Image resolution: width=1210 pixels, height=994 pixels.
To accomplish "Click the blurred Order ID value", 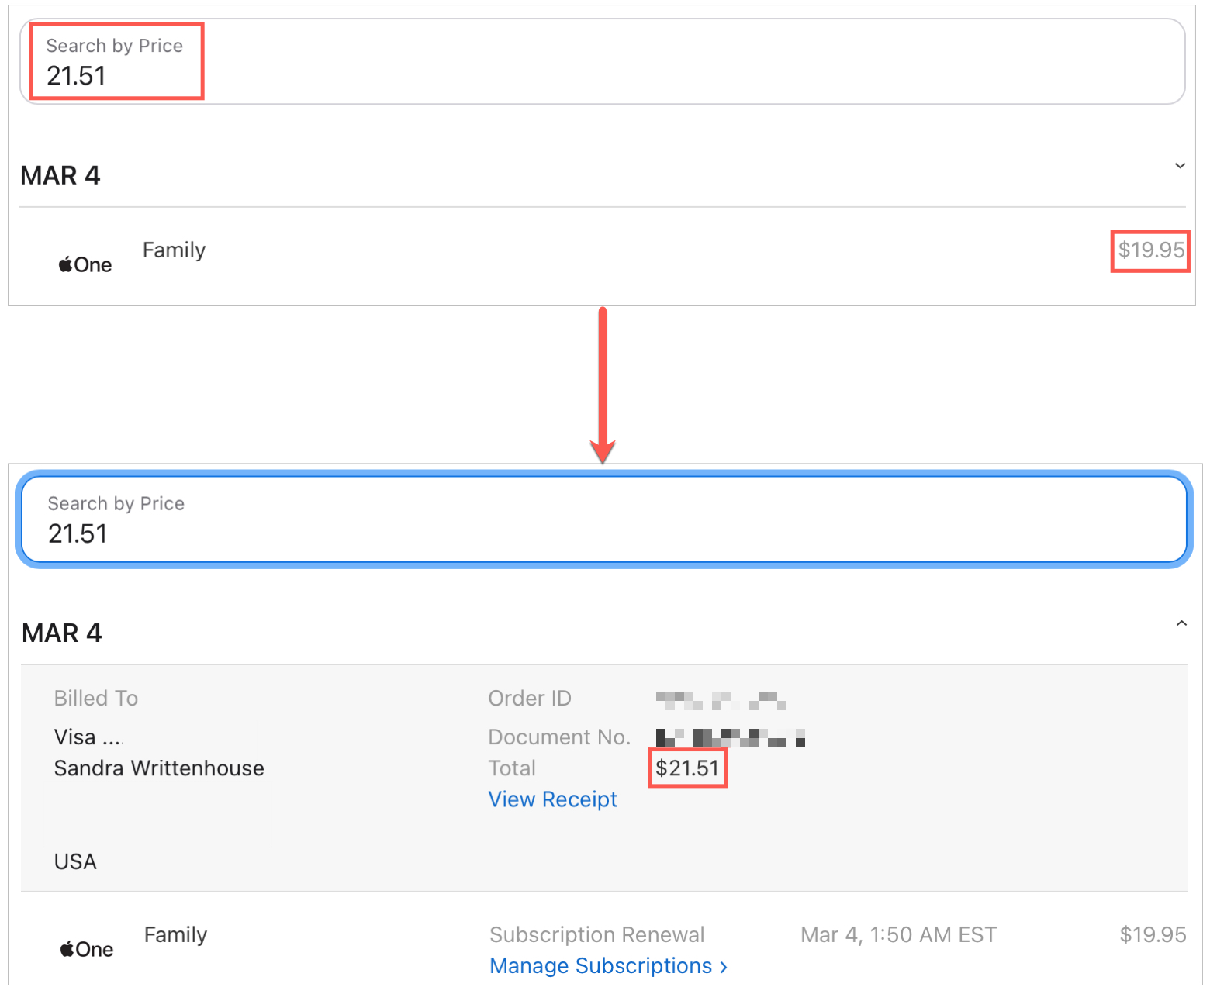I will pyautogui.click(x=721, y=700).
